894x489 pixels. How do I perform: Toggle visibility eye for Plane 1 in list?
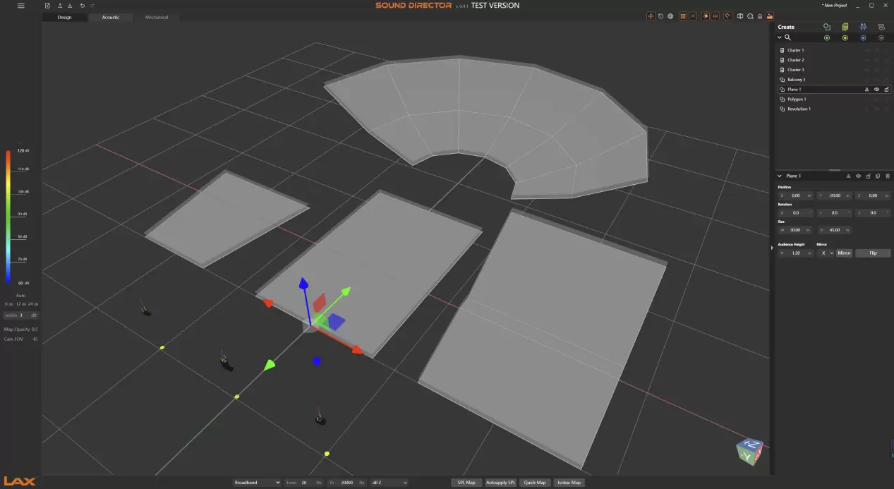(x=876, y=90)
